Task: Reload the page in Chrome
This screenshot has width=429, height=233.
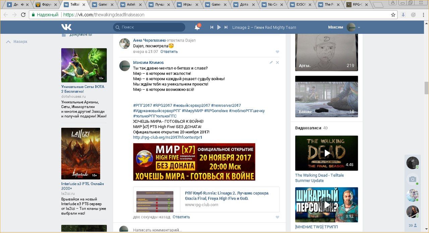Action: pyautogui.click(x=23, y=15)
